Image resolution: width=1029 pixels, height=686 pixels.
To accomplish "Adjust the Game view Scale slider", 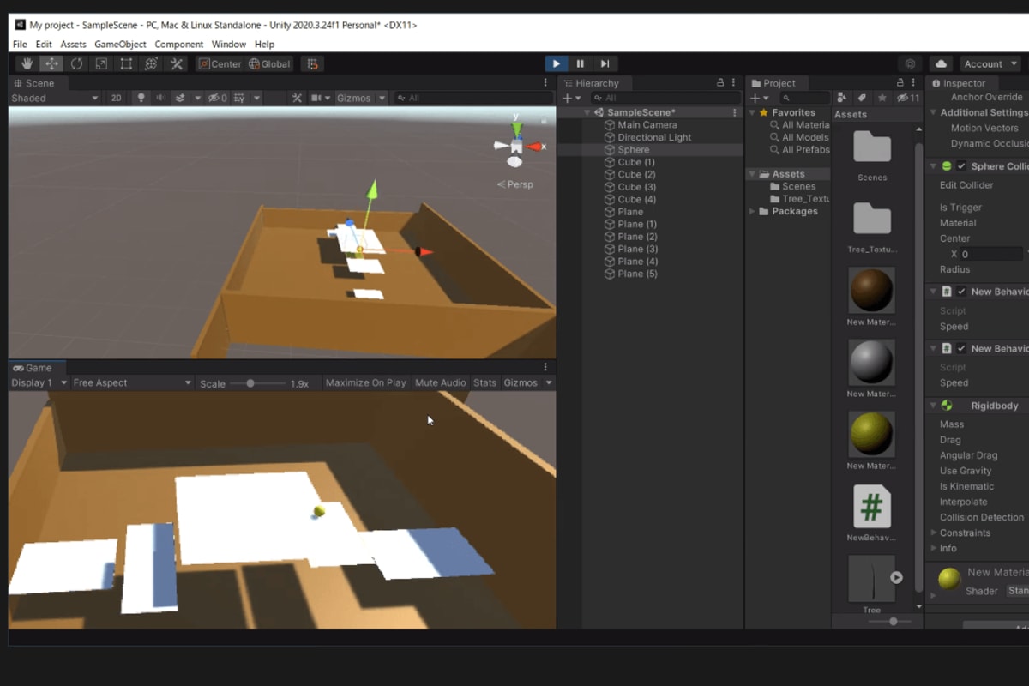I will 250,383.
